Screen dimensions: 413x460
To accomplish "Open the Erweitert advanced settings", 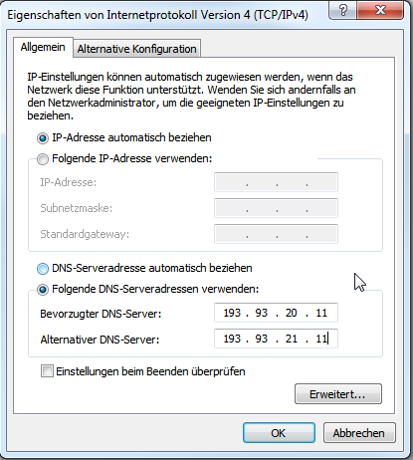I will tap(338, 394).
